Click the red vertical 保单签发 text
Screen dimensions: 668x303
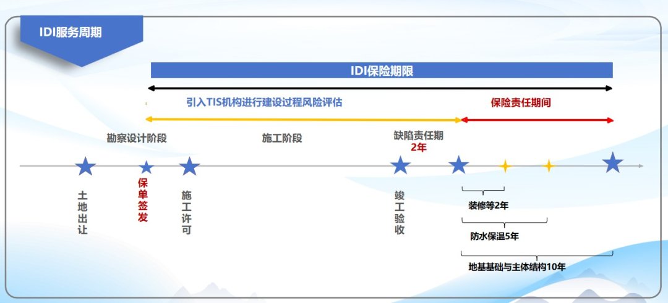143,200
